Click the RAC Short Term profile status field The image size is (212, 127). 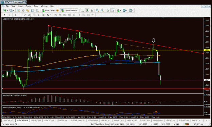(100, 124)
